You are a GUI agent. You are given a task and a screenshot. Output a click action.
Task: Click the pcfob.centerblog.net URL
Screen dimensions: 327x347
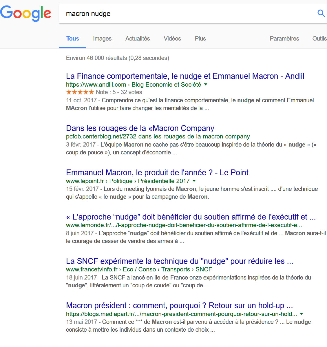(x=158, y=136)
